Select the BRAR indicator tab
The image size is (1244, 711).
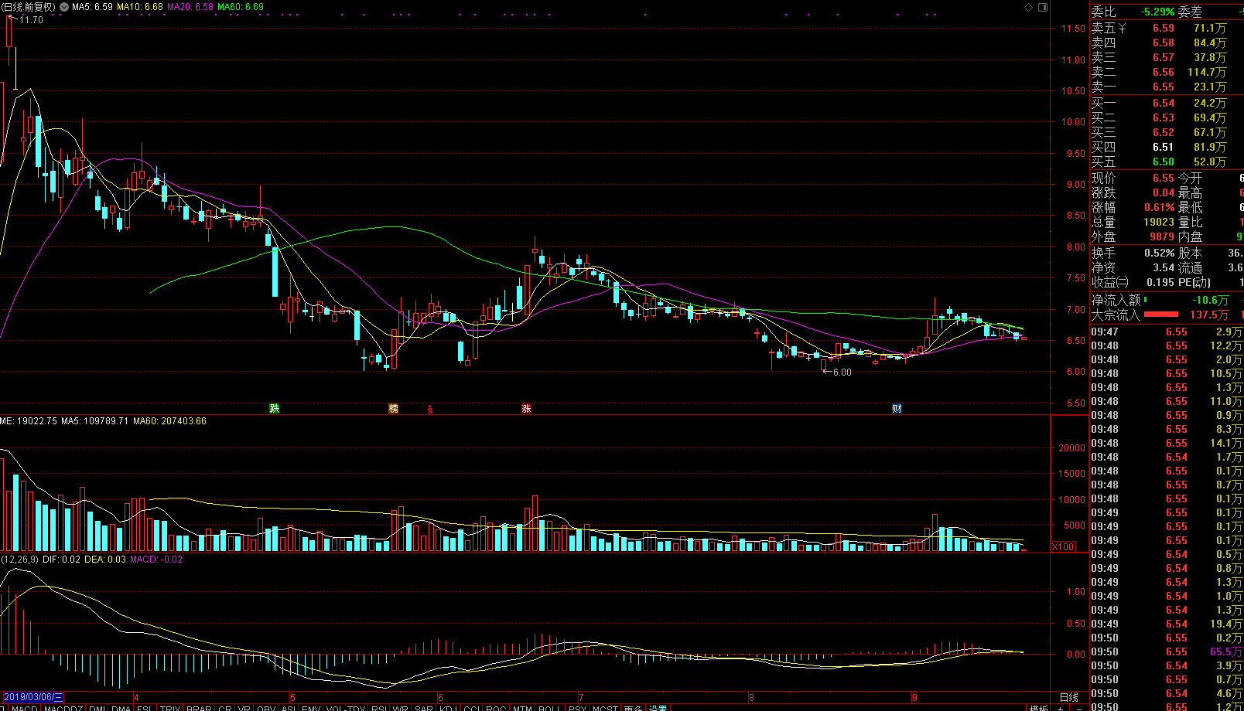[199, 707]
